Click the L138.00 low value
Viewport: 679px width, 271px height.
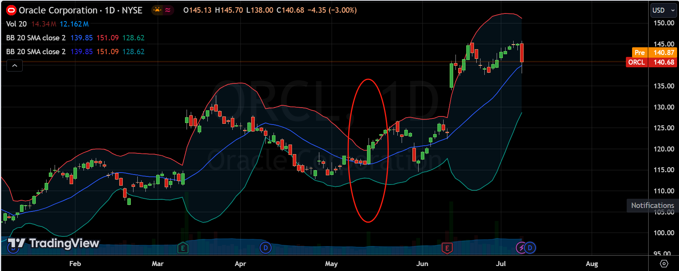click(260, 10)
